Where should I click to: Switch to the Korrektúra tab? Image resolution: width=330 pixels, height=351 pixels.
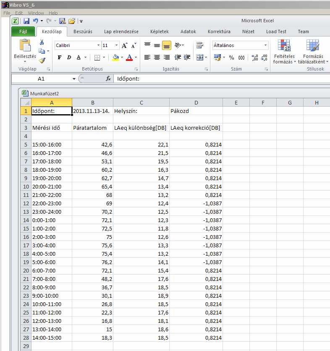click(219, 31)
